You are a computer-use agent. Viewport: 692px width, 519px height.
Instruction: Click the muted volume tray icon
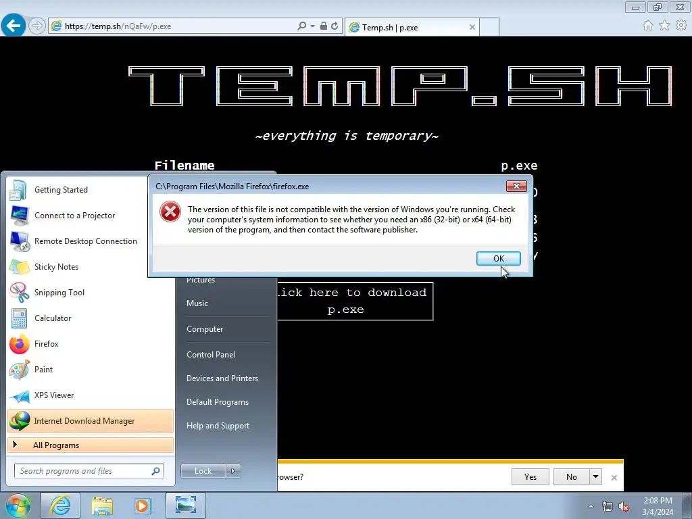624,506
